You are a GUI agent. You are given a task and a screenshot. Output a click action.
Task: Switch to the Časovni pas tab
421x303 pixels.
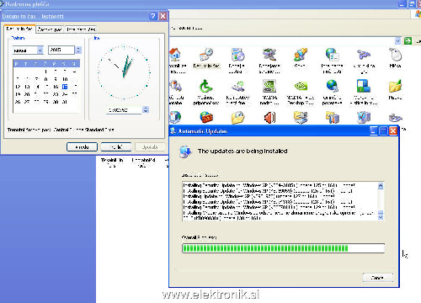(x=50, y=29)
